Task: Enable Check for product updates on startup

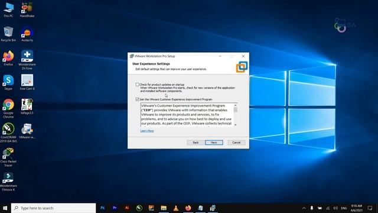Action: point(138,85)
